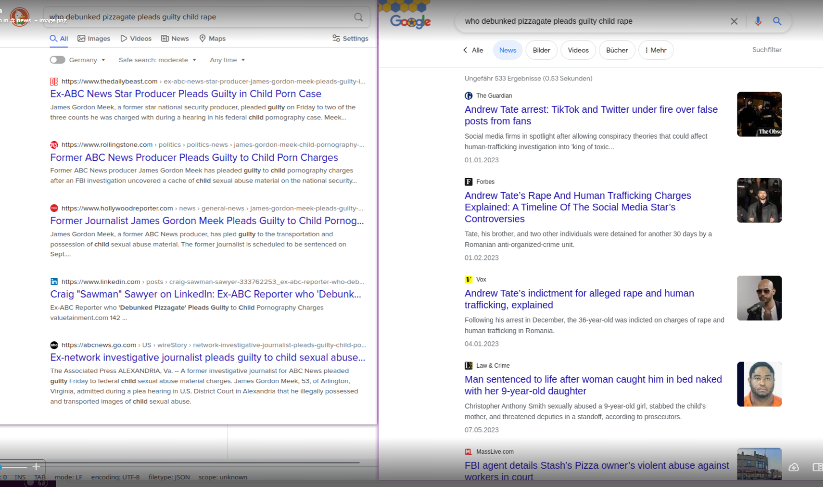
Task: Select the Videos tab on Google
Action: click(578, 50)
